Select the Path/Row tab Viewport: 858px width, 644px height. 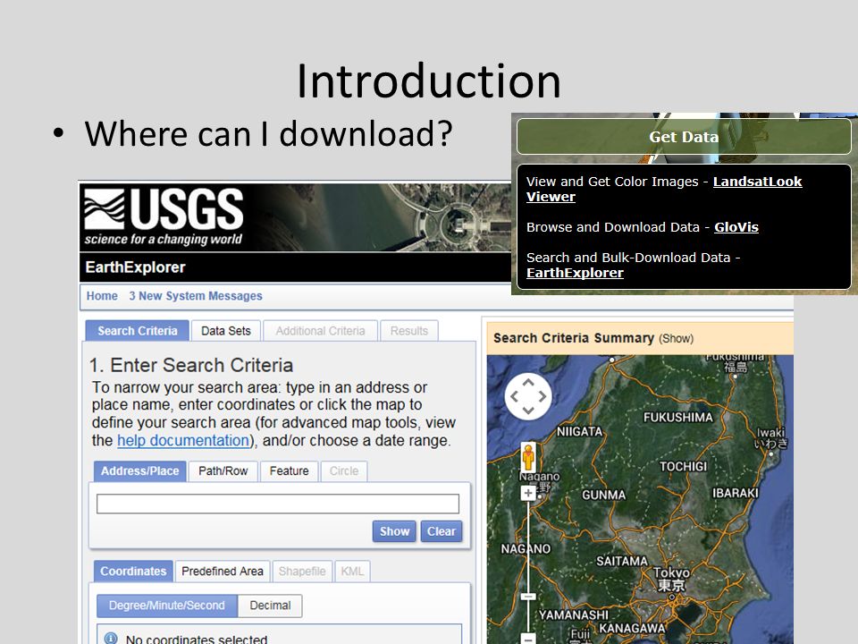(x=223, y=471)
